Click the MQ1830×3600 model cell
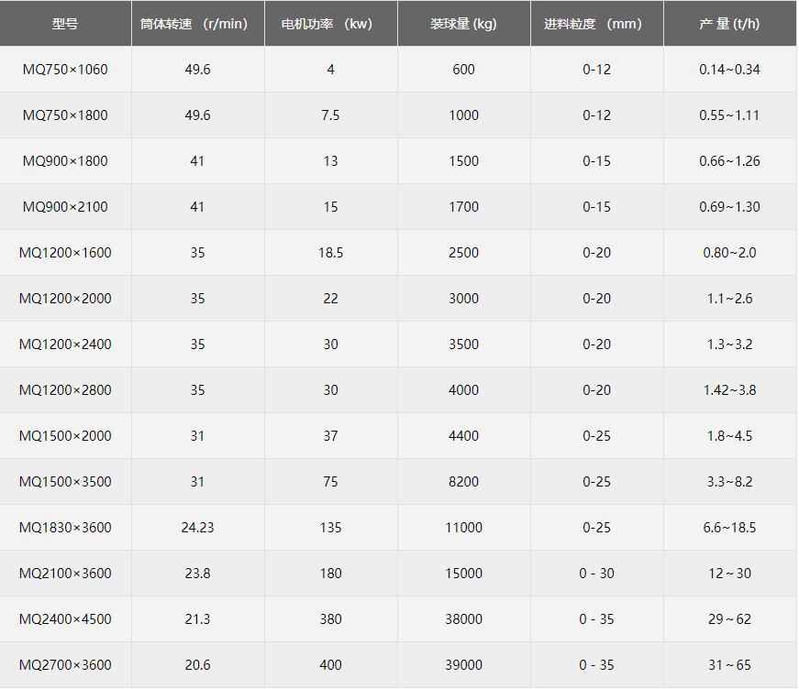Screen dimensions: 799x689 click(x=65, y=528)
